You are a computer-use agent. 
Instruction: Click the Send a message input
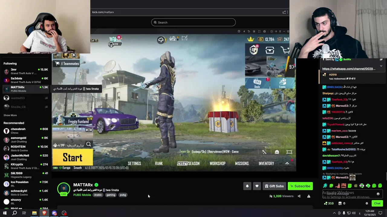(x=352, y=194)
